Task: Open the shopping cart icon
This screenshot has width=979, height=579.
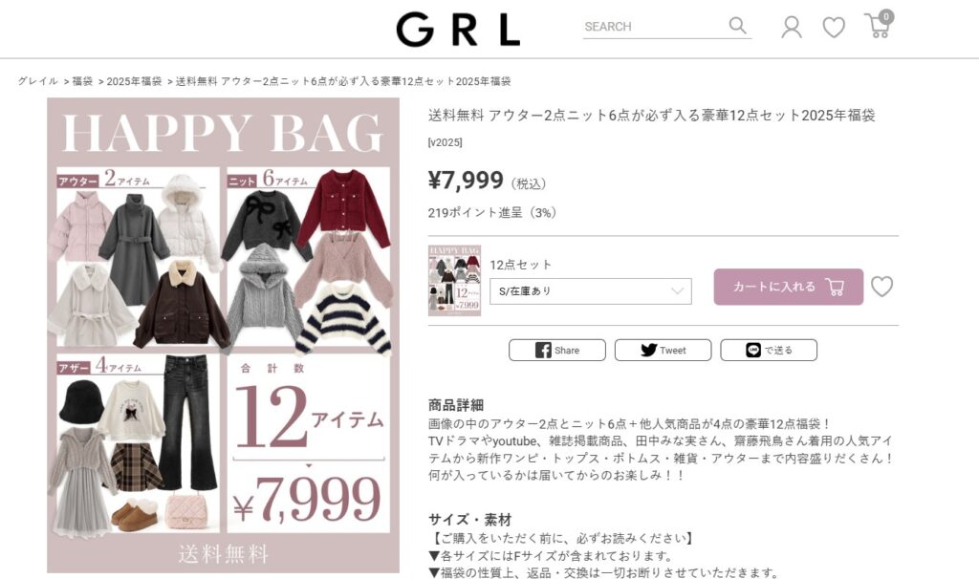Action: (x=878, y=26)
